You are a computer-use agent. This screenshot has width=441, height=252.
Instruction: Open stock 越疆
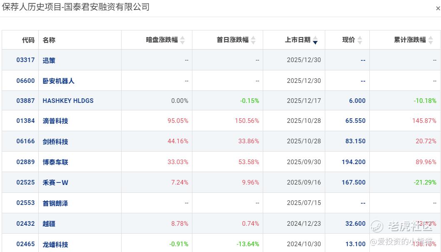point(49,224)
